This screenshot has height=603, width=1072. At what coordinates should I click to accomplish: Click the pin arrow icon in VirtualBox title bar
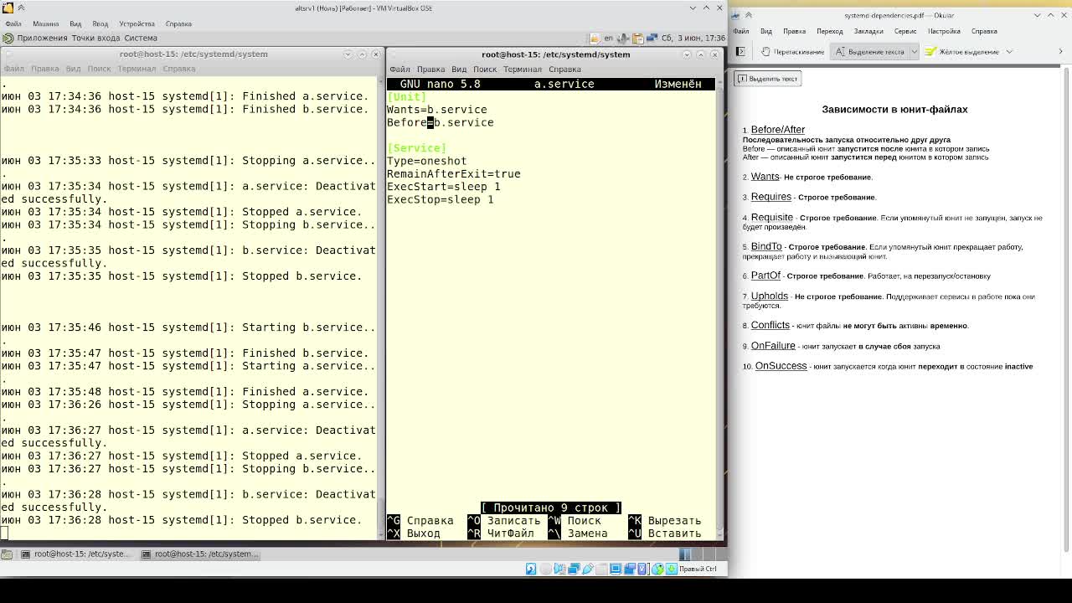21,8
